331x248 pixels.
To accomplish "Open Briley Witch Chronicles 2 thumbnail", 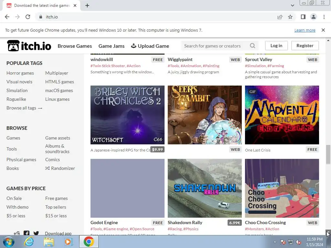I will pos(127,115).
